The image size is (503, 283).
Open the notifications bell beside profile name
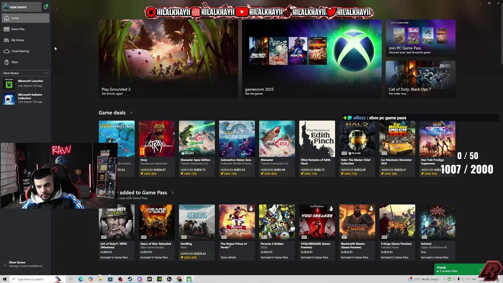(x=46, y=7)
